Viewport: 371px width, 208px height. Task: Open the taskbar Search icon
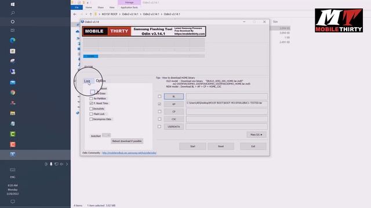[x=13, y=13]
